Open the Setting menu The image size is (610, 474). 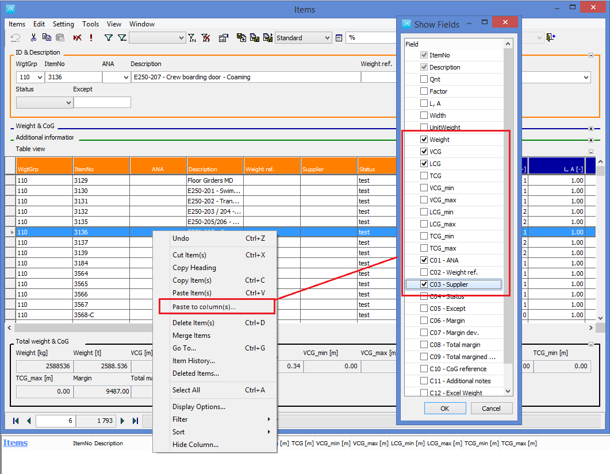[x=63, y=24]
